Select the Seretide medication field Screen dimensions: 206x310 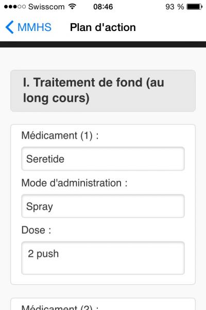click(103, 159)
